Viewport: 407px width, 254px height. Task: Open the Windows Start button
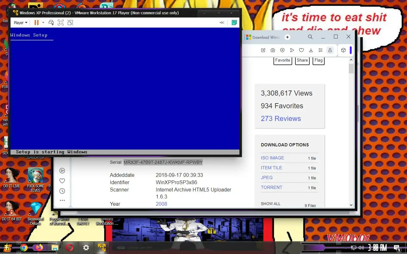coord(8,248)
